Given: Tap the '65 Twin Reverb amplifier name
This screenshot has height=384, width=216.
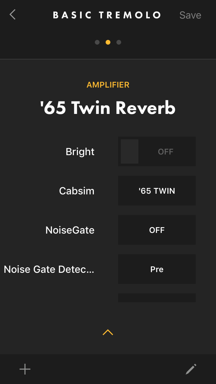Looking at the screenshot, I should click(x=108, y=107).
